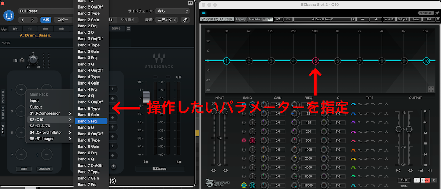Toggle power for Q10 band 5
The height and width of the screenshot is (189, 441).
(244, 141)
